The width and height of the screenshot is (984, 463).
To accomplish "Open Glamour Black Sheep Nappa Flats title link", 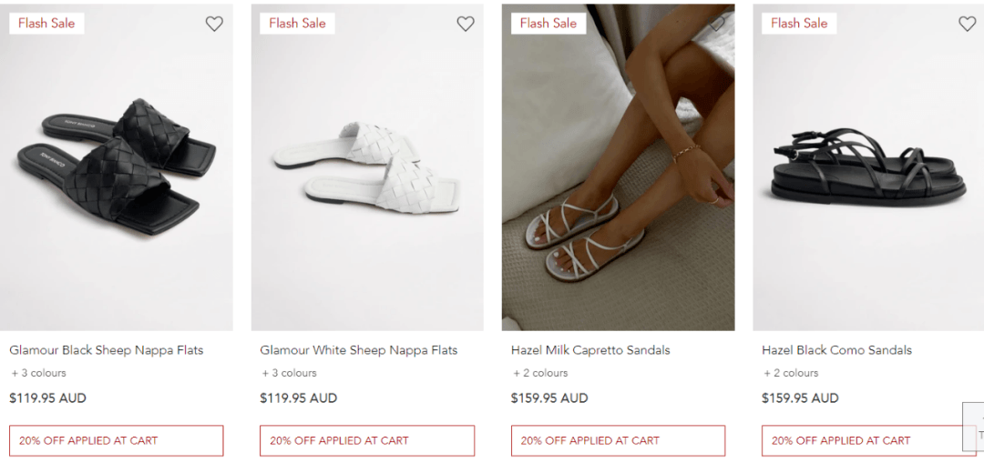I will 106,350.
